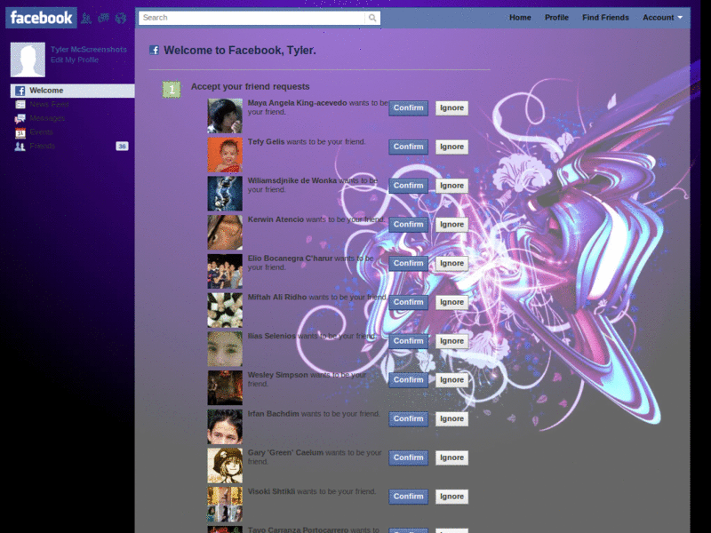The height and width of the screenshot is (533, 711).
Task: Confirm Kerwin Atencio's request
Action: 408,225
